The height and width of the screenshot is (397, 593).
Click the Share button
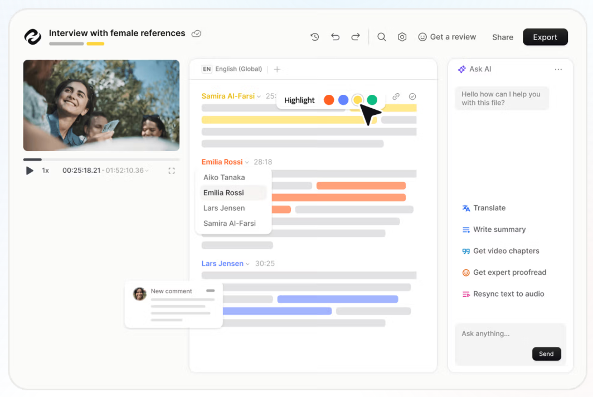(503, 37)
